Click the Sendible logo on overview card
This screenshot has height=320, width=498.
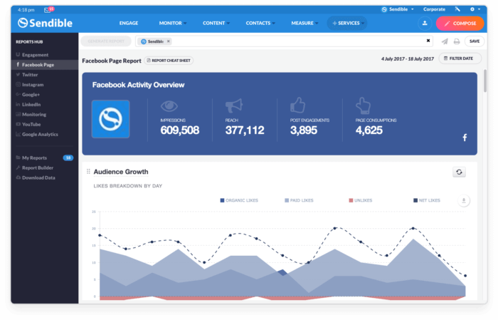coord(110,119)
